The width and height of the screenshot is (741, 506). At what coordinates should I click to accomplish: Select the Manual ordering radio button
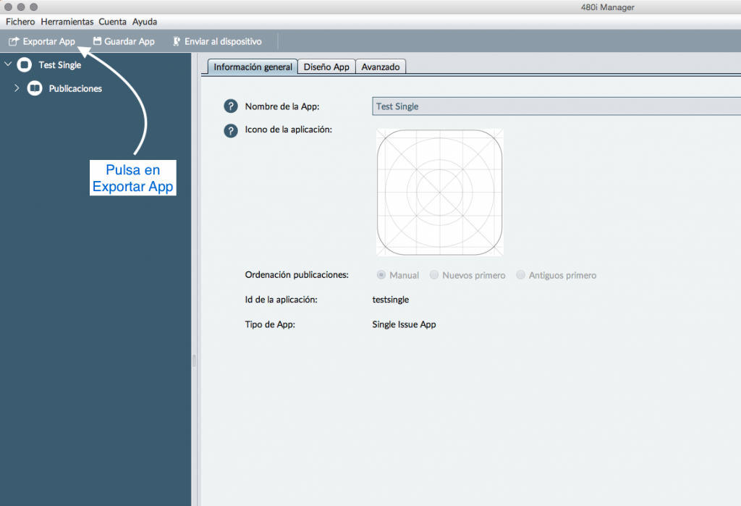(x=380, y=275)
